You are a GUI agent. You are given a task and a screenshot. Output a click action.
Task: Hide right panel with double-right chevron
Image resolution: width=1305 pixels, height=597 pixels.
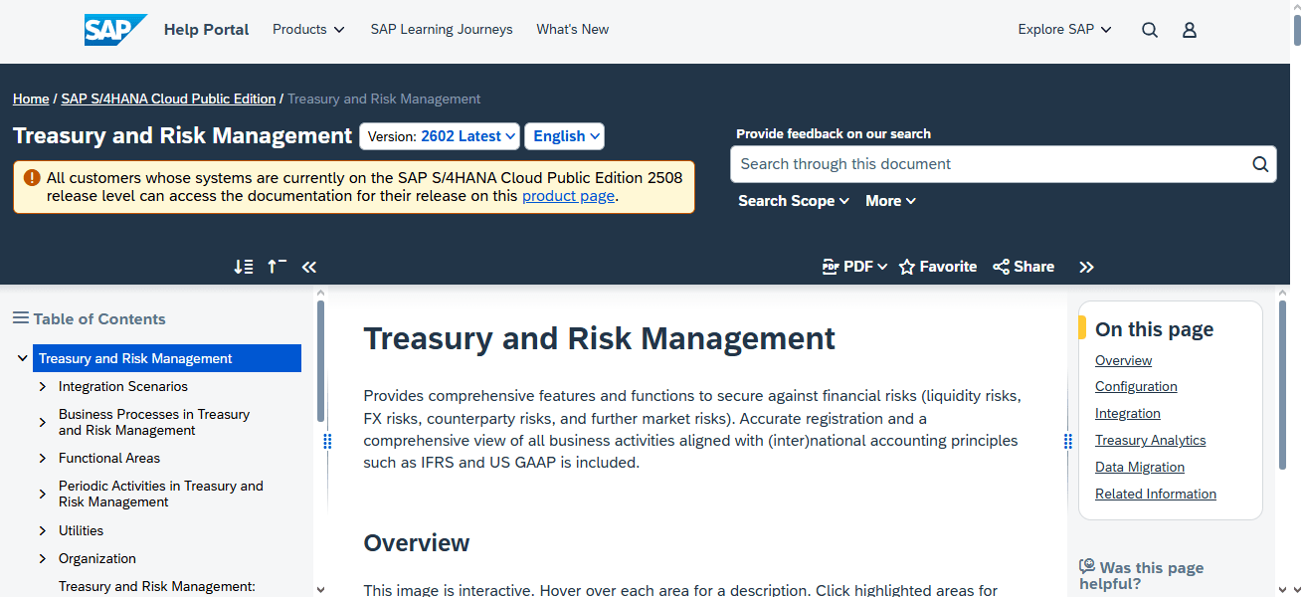[x=1086, y=267]
